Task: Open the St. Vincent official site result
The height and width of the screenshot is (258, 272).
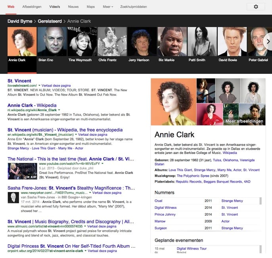Action: point(19,81)
